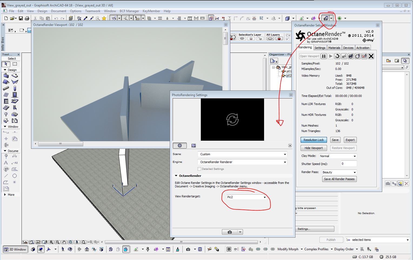The height and width of the screenshot is (260, 413).
Task: Toggle the 3D Window button in bottom bar
Action: point(15,249)
